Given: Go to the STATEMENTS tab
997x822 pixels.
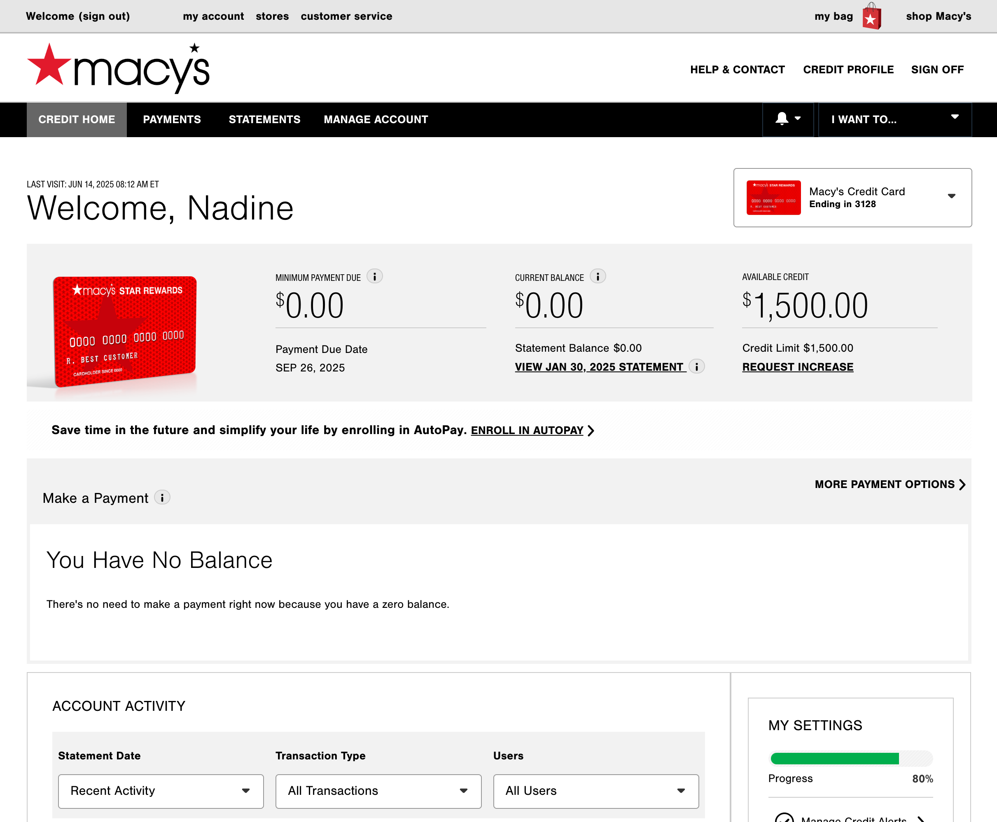Looking at the screenshot, I should coord(264,119).
